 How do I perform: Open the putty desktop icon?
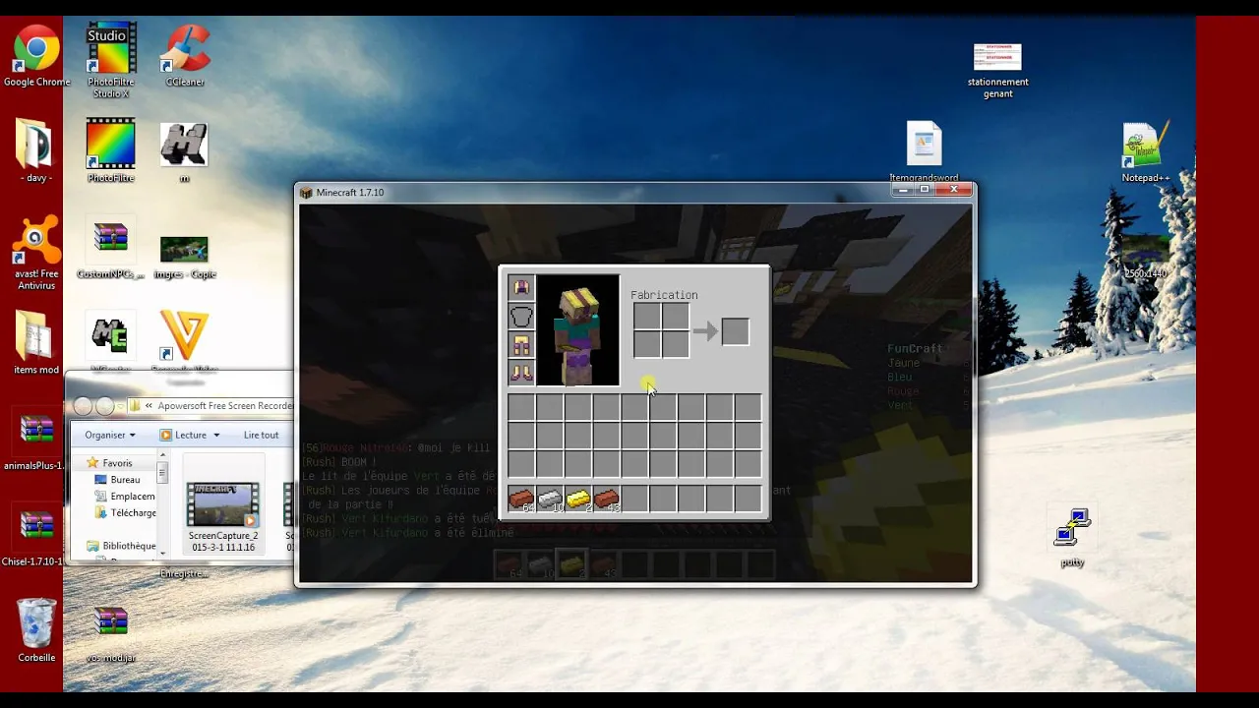(x=1072, y=537)
